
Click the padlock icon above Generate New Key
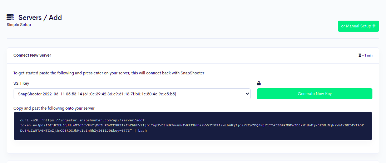tap(259, 83)
